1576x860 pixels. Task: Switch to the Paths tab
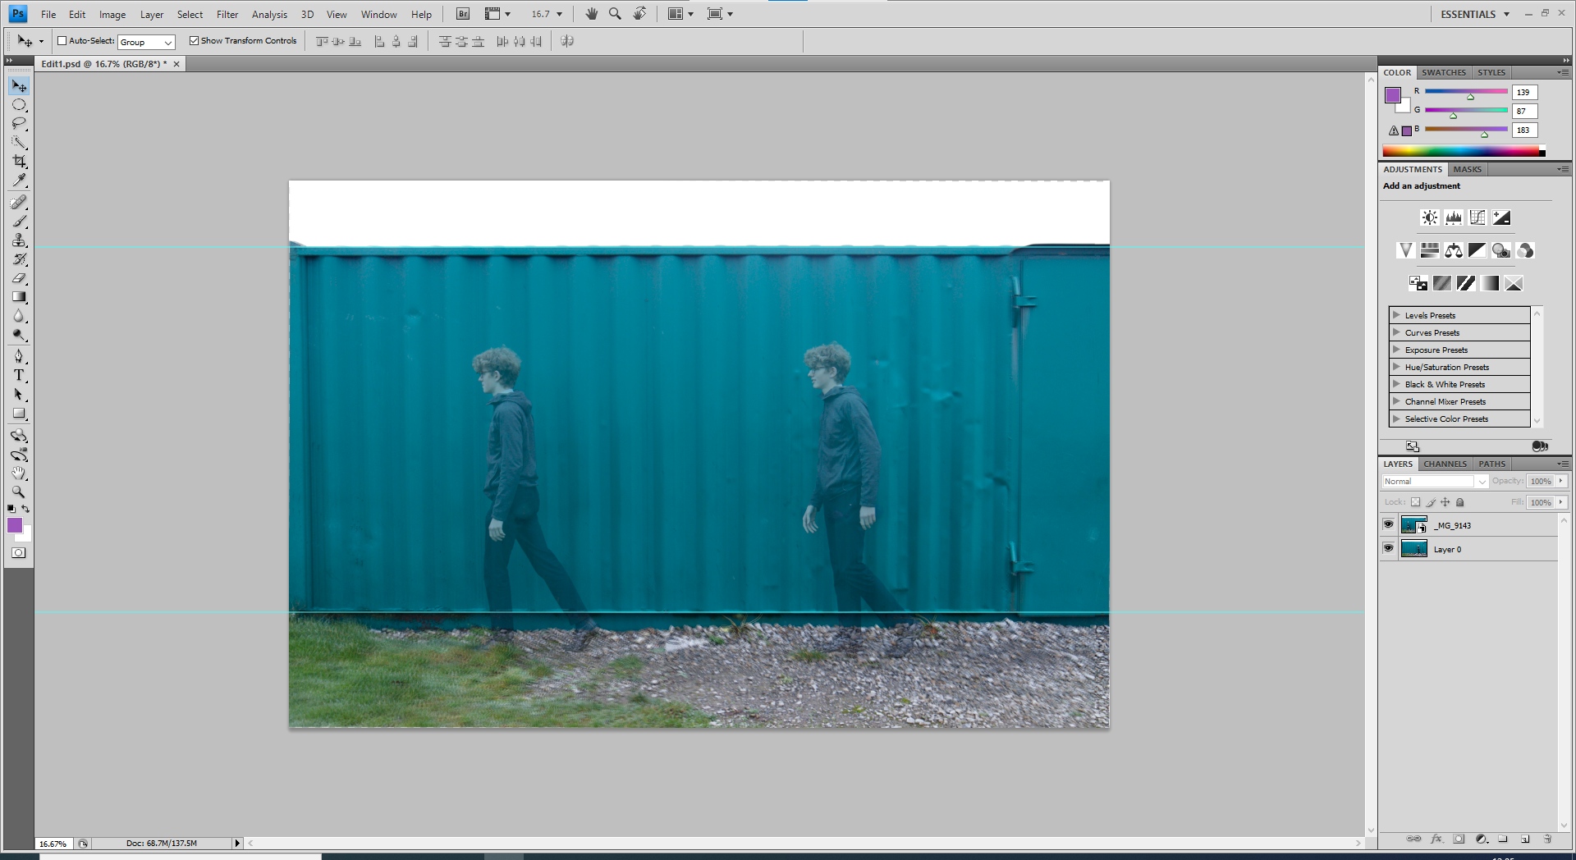1491,464
